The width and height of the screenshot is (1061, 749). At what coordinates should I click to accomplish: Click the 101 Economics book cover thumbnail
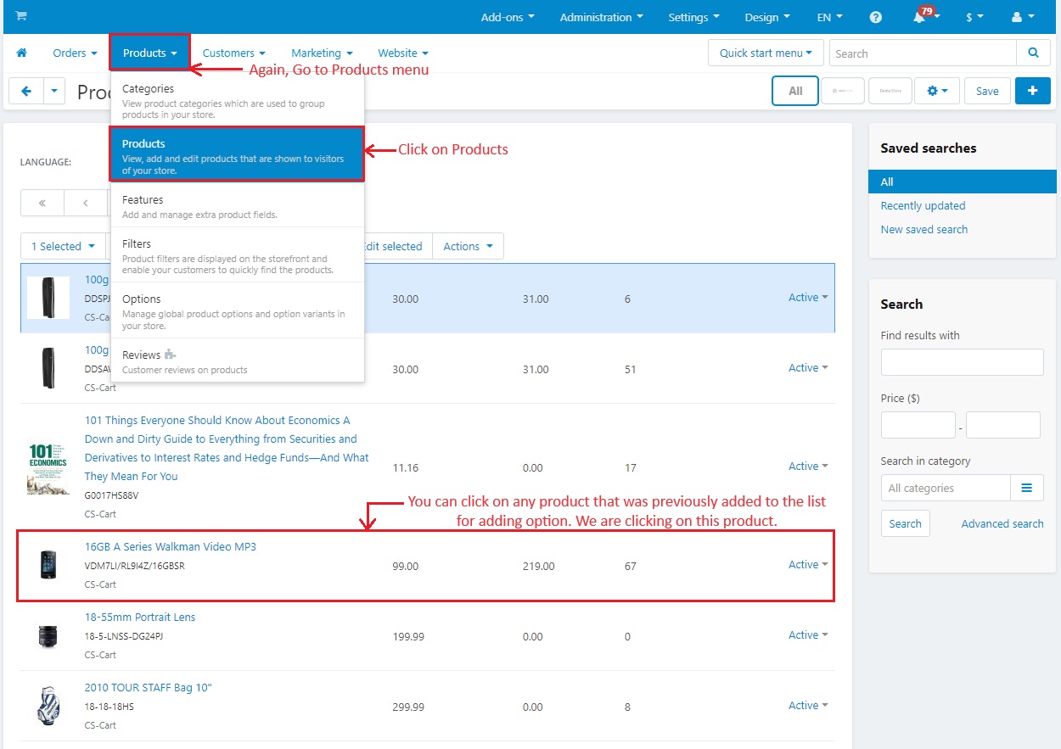pos(48,468)
